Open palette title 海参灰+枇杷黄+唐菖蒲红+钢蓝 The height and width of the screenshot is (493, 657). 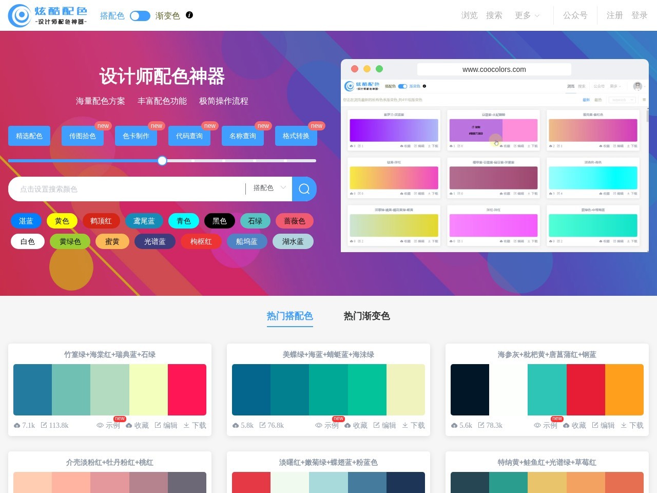click(547, 354)
